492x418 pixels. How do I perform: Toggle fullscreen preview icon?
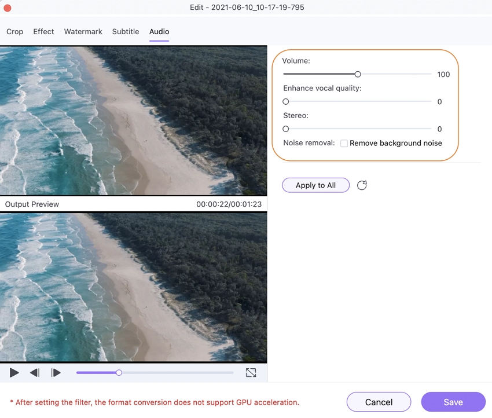point(251,373)
